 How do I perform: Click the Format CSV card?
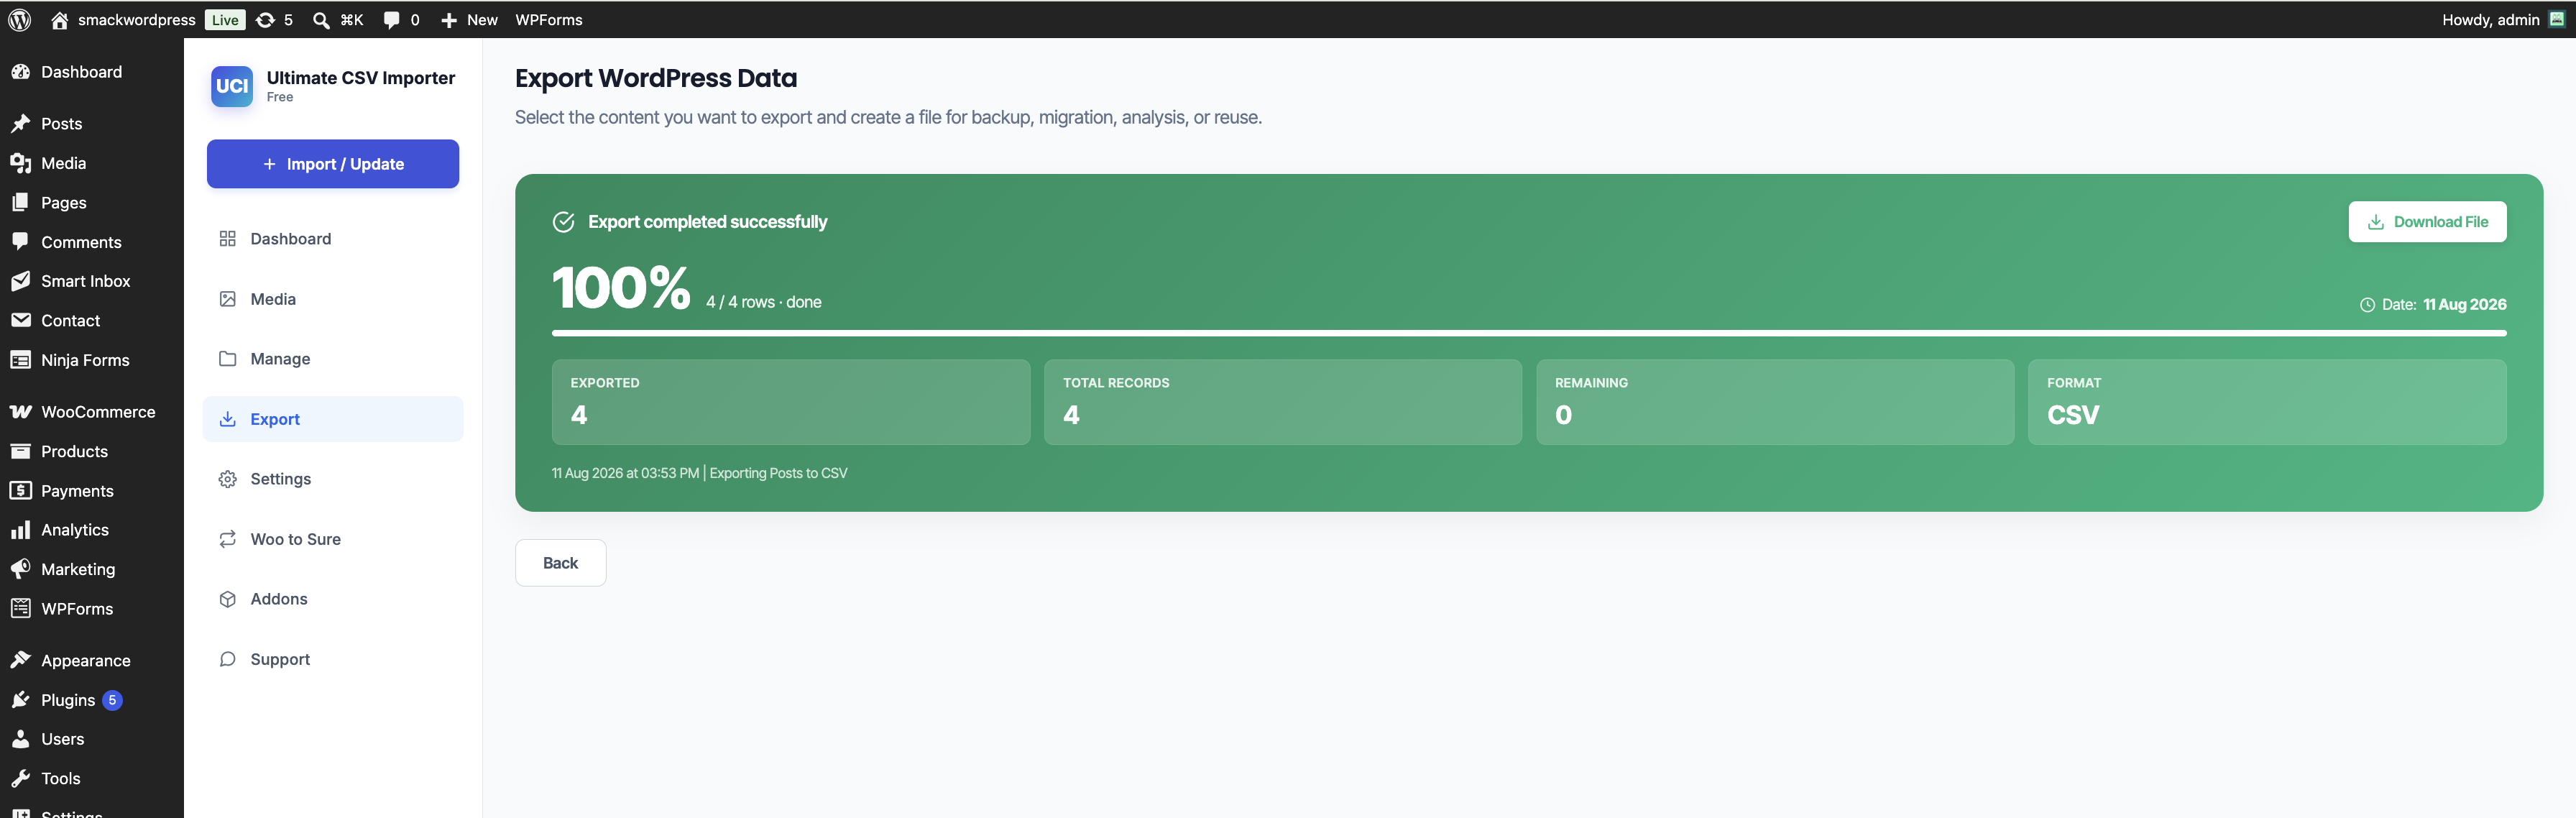click(x=2267, y=402)
